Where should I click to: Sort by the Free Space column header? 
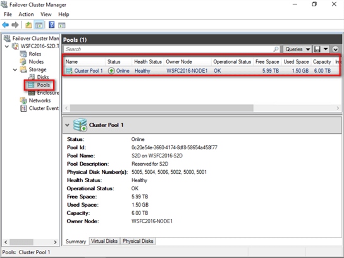click(267, 62)
